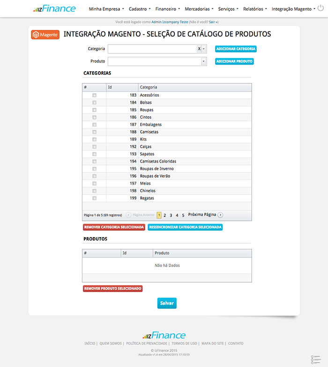Open the Cadastro menu
This screenshot has height=367, width=328.
point(140,9)
